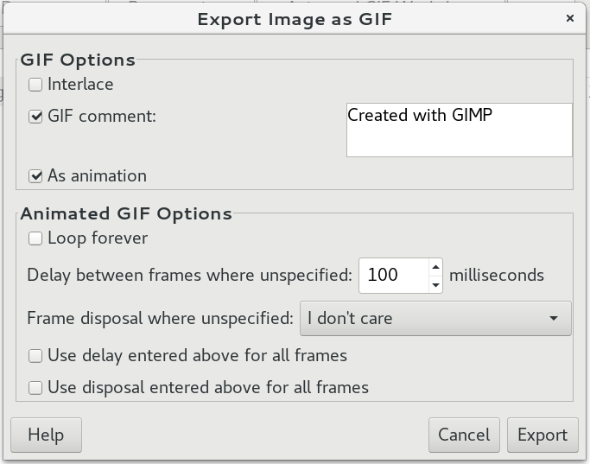590x464 pixels.
Task: Disable the As animation option
Action: [x=35, y=176]
